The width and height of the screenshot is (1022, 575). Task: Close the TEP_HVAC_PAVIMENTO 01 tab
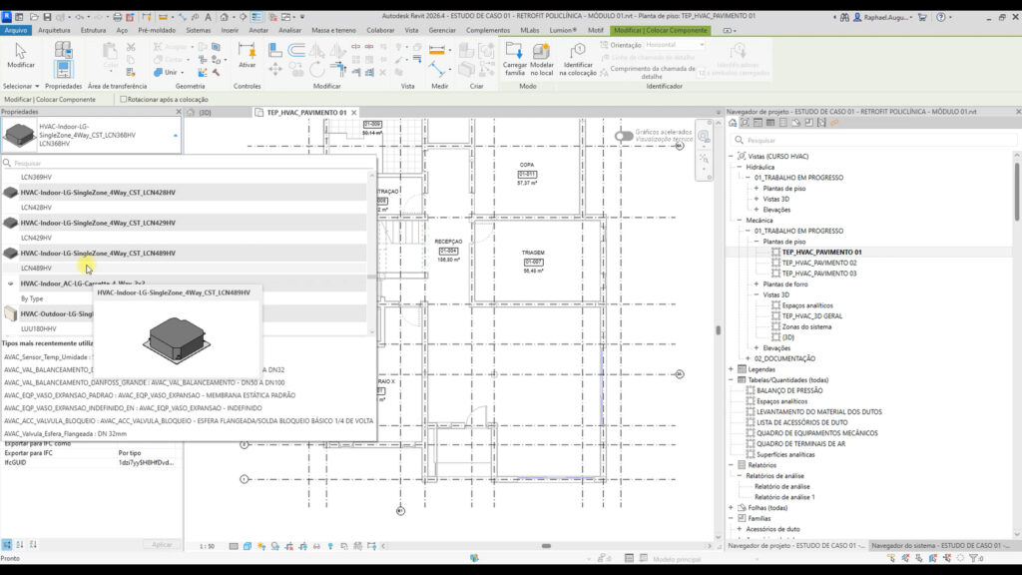354,113
